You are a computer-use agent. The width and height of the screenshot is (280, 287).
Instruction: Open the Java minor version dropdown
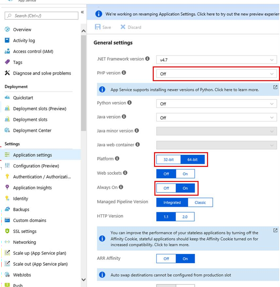[217, 131]
